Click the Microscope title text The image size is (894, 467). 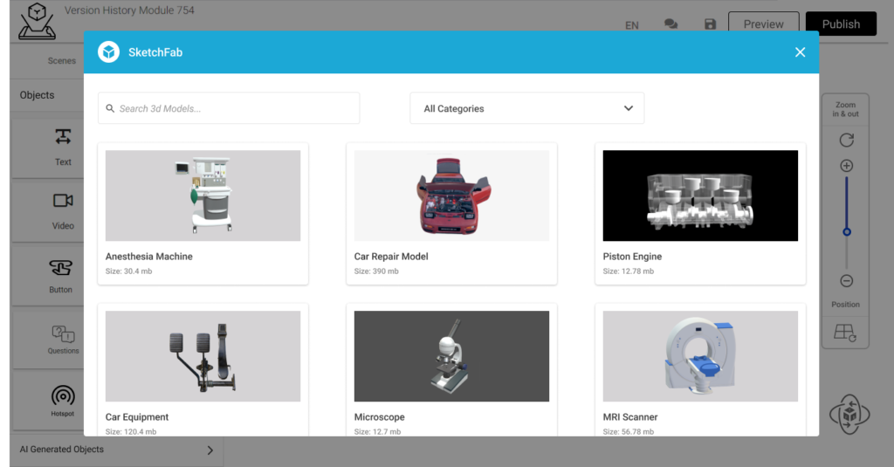click(x=379, y=417)
